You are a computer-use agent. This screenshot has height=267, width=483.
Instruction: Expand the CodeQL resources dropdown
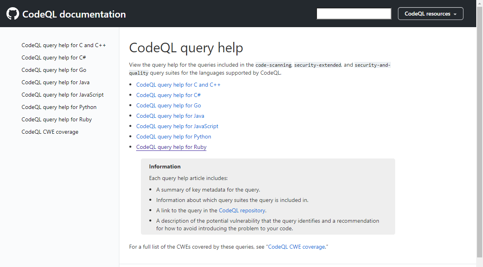tap(430, 14)
